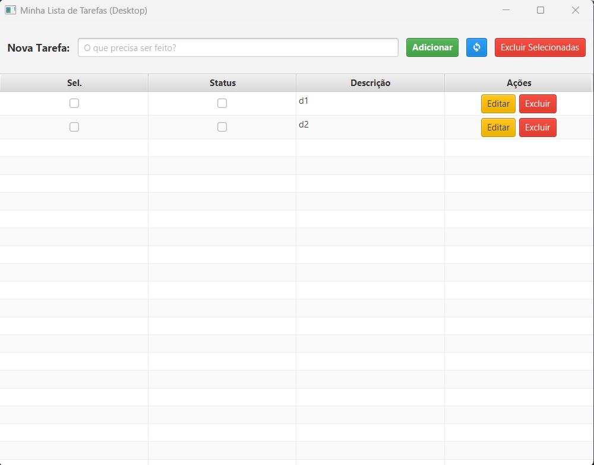The width and height of the screenshot is (594, 465).
Task: Delete task d1 with its Excluir button
Action: [537, 104]
